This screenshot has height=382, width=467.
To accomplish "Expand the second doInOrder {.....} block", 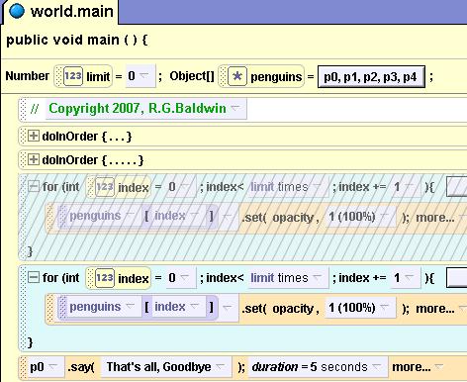I will pyautogui.click(x=33, y=159).
